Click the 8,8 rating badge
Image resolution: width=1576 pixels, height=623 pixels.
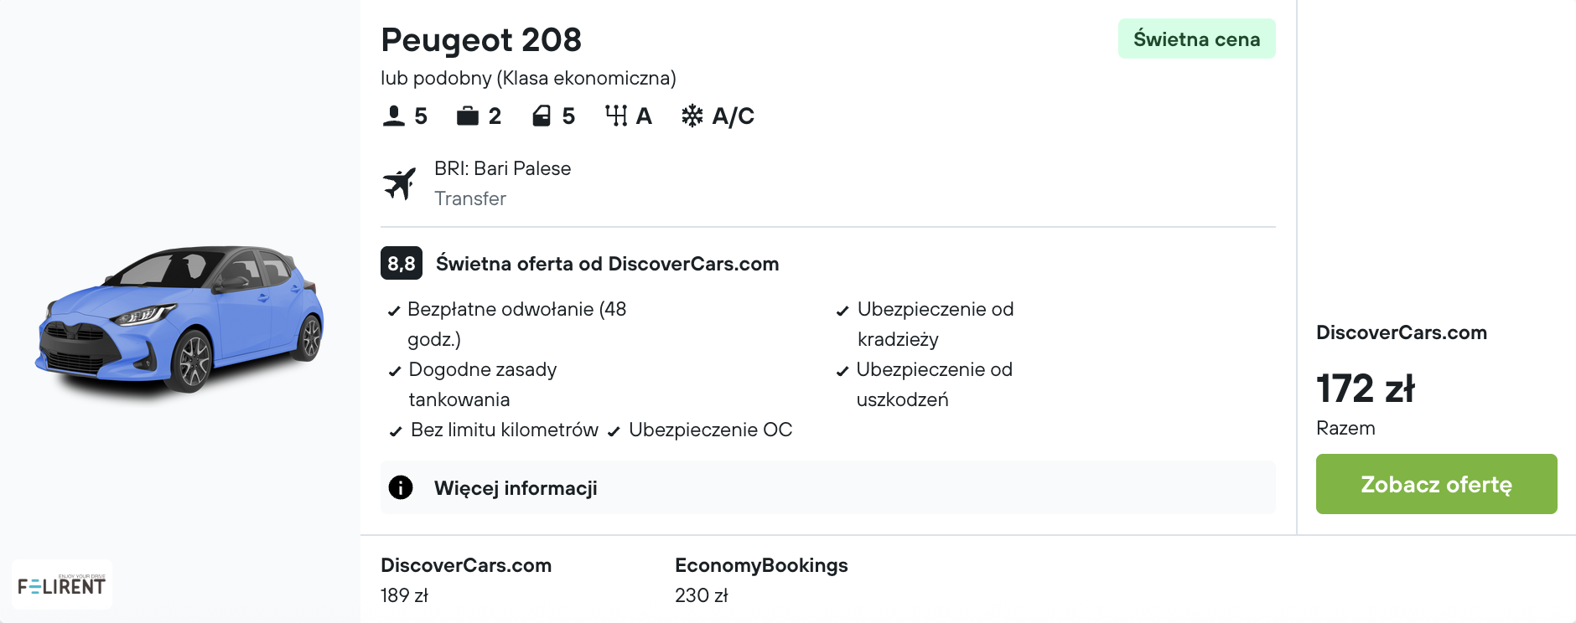click(x=402, y=264)
